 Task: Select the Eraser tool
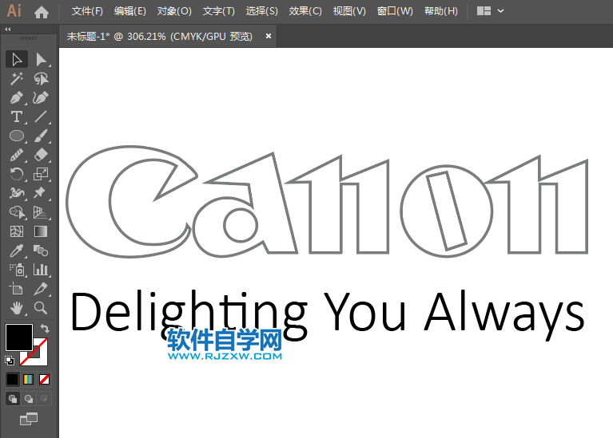click(x=41, y=155)
